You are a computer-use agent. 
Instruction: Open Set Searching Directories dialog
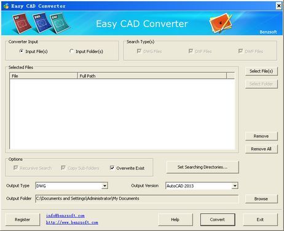203,167
